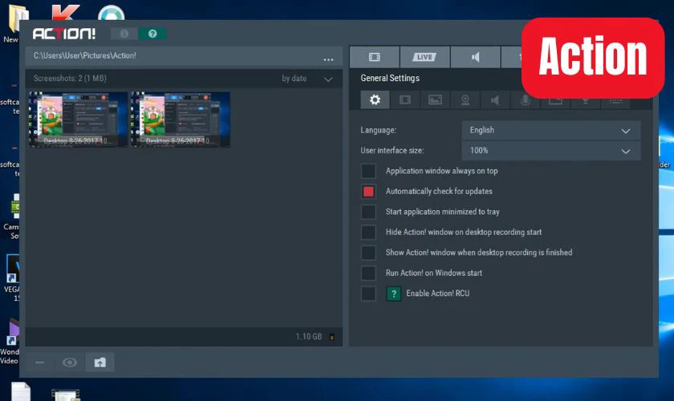The width and height of the screenshot is (674, 401).
Task: Open the webcam settings sub-tab
Action: click(465, 99)
